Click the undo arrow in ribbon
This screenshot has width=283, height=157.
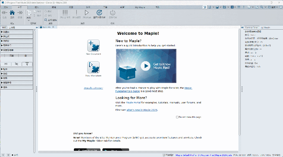(46, 11)
